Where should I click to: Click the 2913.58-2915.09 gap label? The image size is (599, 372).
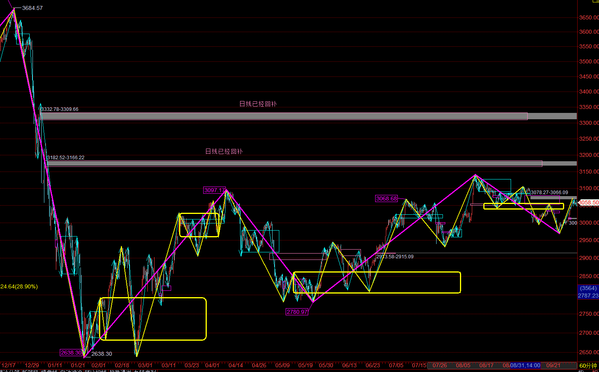click(x=395, y=257)
